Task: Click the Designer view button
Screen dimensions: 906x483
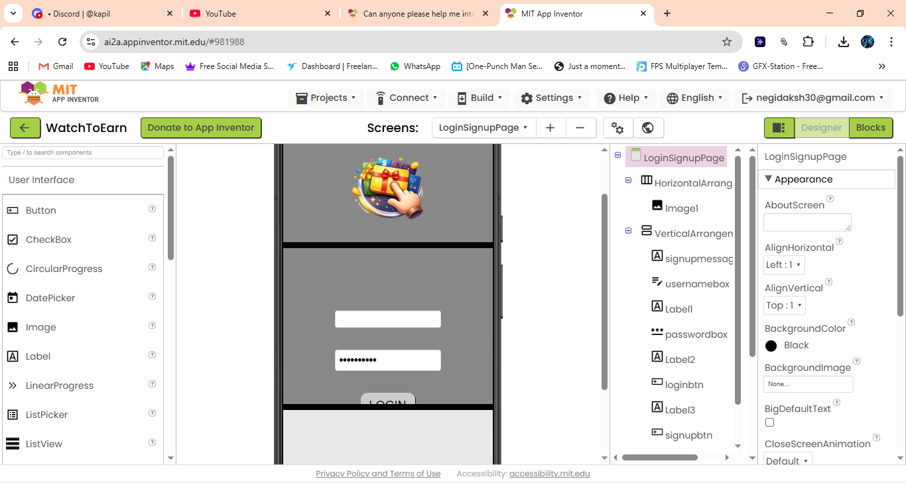Action: click(x=822, y=128)
